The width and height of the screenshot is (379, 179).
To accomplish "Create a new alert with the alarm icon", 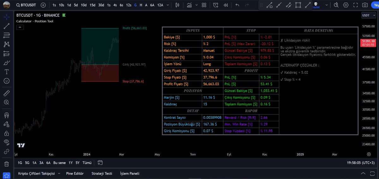I will pos(216,5).
